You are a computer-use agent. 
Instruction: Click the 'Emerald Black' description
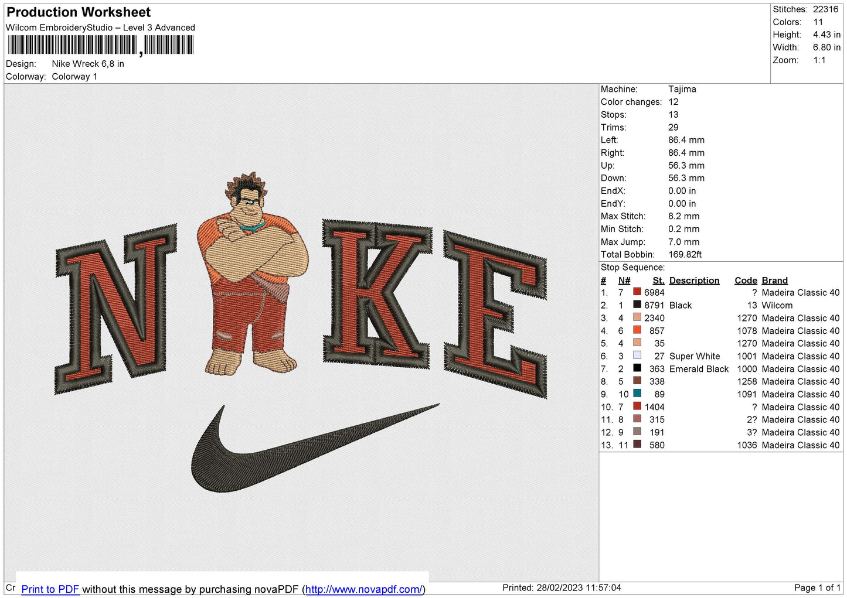point(699,369)
